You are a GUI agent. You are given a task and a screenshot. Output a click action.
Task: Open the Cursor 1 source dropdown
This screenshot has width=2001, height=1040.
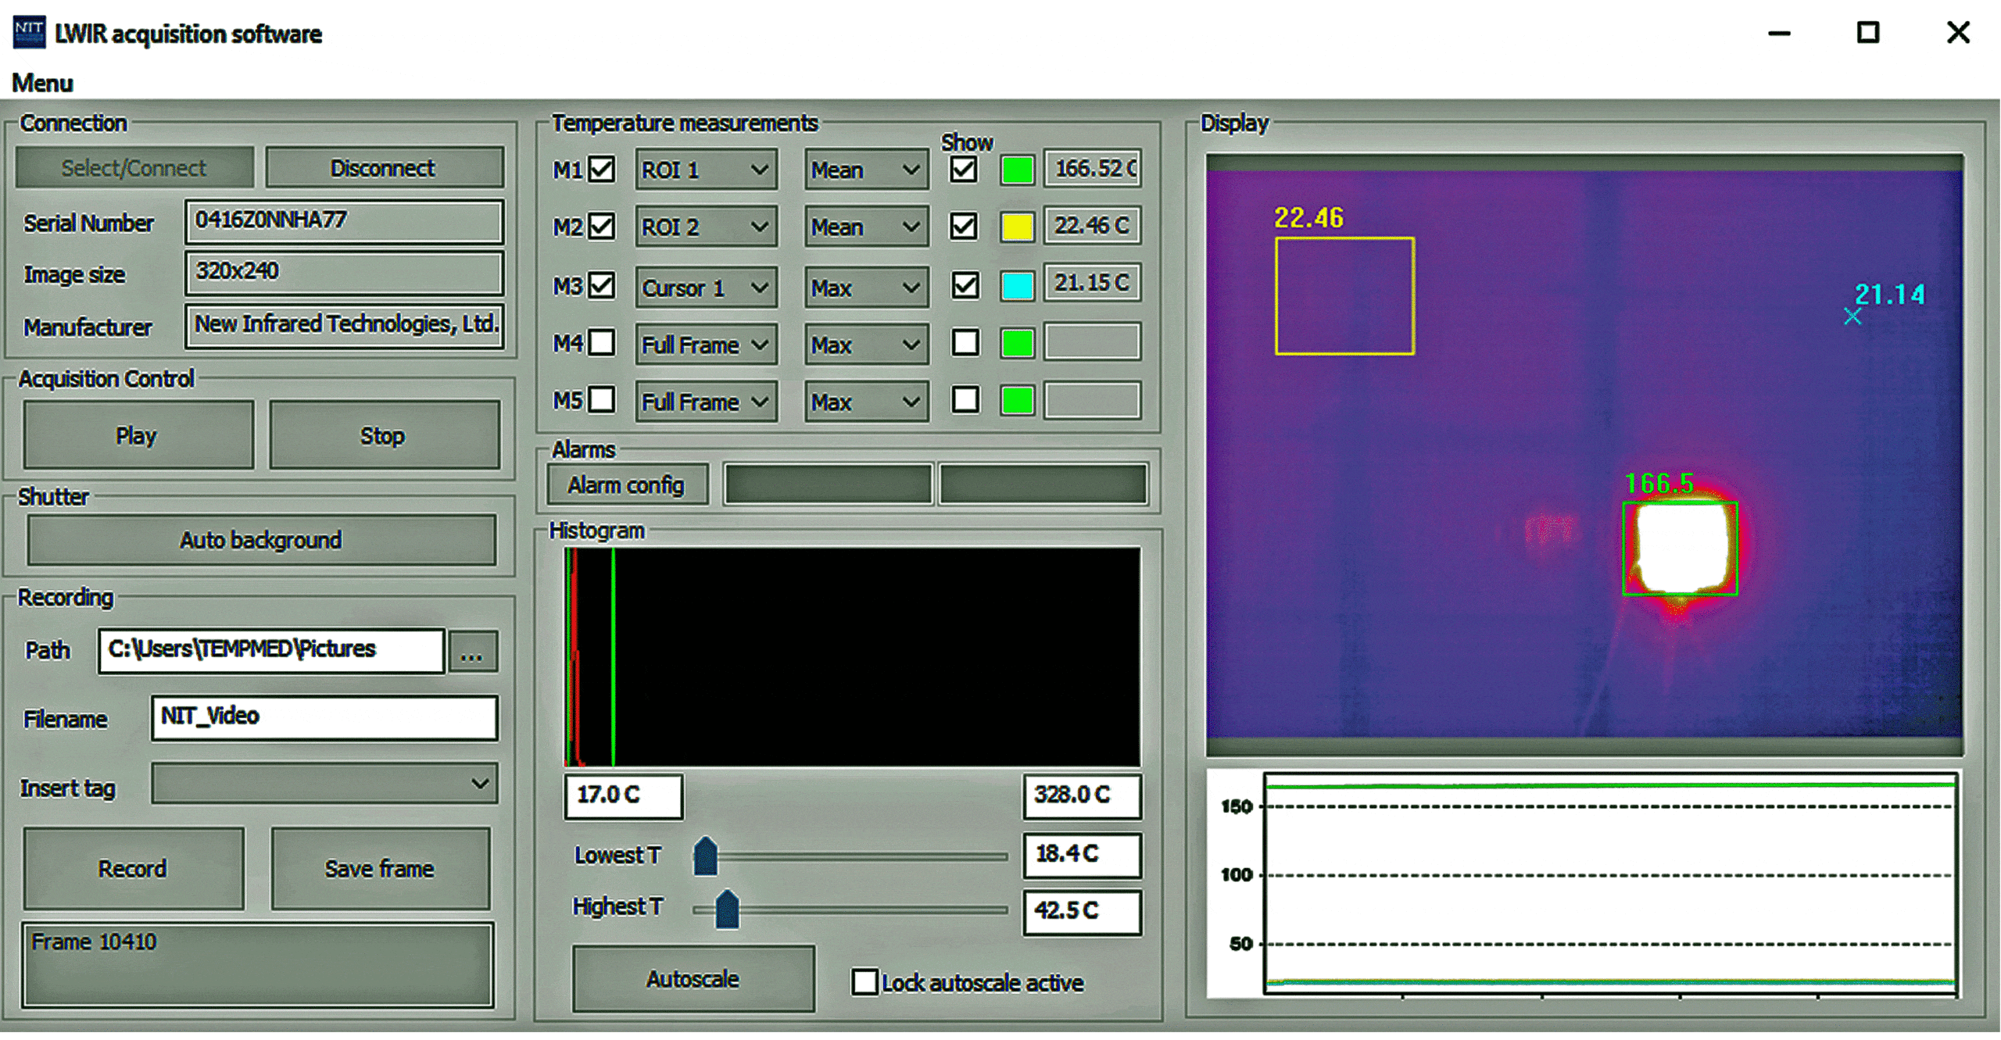point(705,288)
